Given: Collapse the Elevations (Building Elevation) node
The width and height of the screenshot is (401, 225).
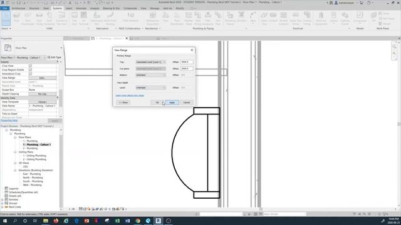Looking at the screenshot, I should point(15,170).
